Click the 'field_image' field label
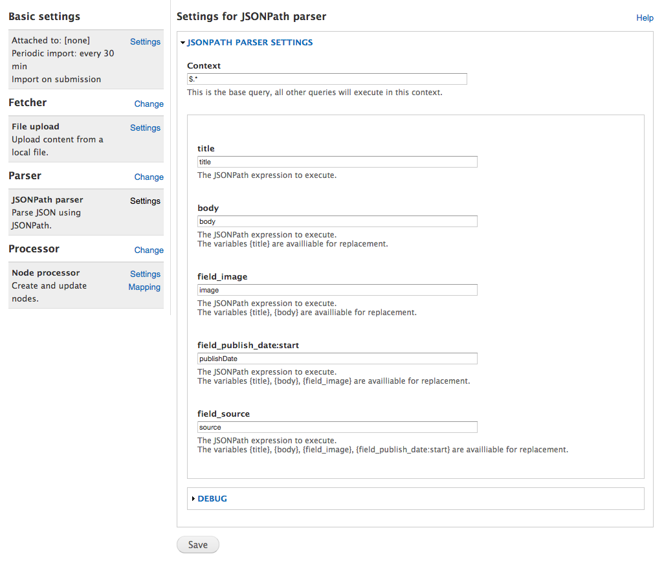 pyautogui.click(x=223, y=277)
